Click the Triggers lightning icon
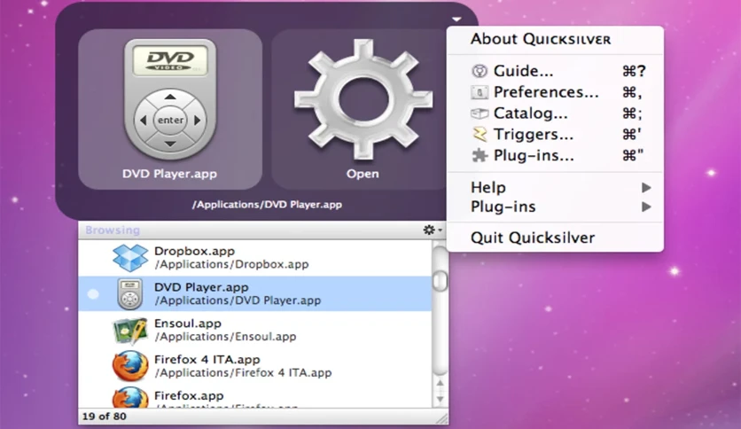741x429 pixels. click(x=480, y=135)
